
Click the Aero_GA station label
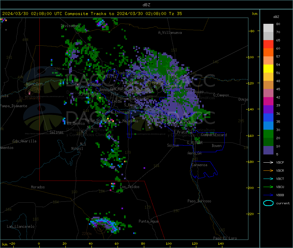[194, 153]
